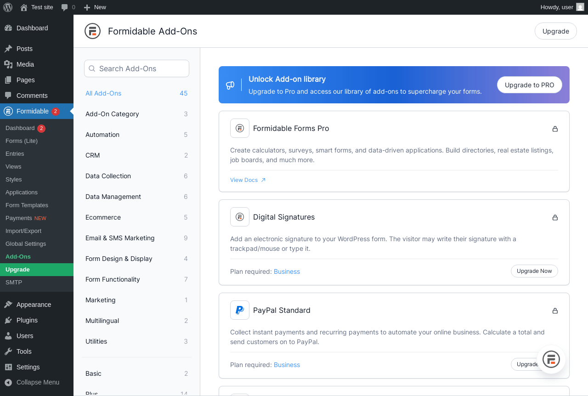
Task: Collapse the WordPress admin menu
Action: pos(37,382)
